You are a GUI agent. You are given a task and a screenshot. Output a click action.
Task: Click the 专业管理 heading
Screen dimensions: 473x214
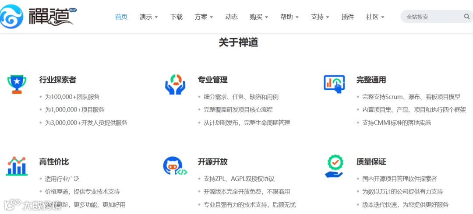[213, 80]
